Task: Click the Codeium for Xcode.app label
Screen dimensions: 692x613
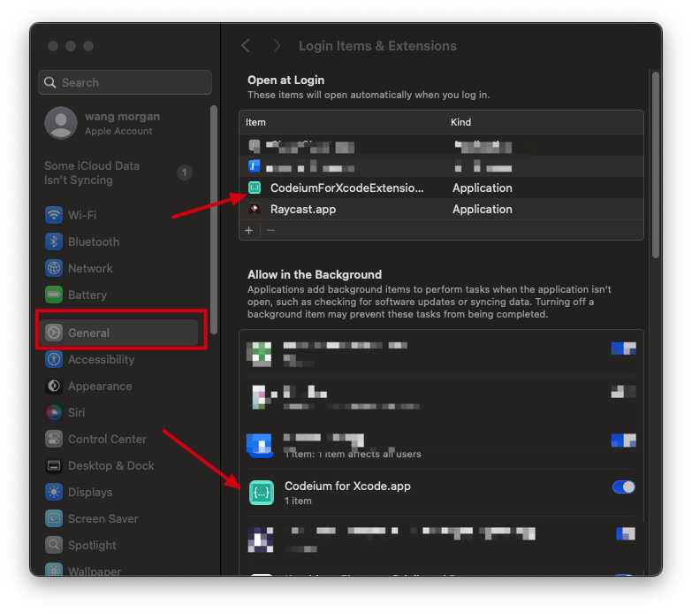Action: [x=347, y=486]
